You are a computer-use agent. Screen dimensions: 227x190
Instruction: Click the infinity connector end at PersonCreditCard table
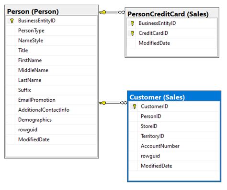pos(121,12)
